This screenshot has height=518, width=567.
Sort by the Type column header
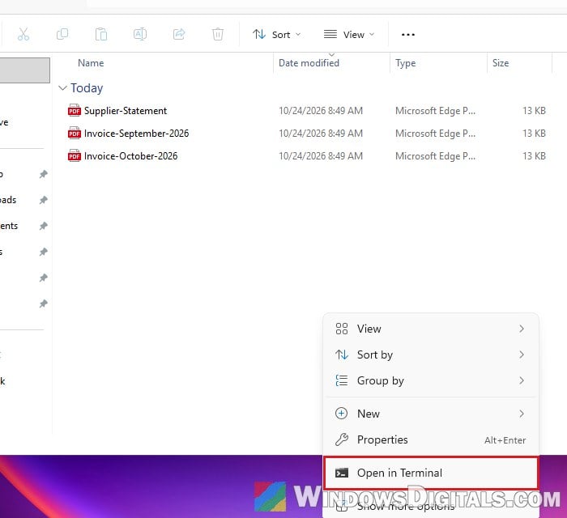(405, 63)
